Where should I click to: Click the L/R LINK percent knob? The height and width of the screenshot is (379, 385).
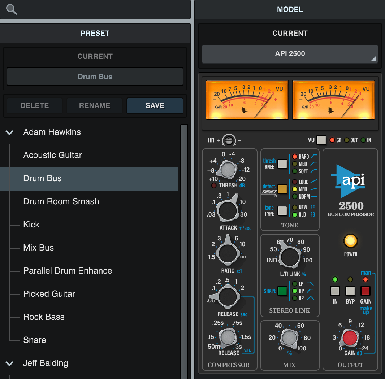point(290,257)
